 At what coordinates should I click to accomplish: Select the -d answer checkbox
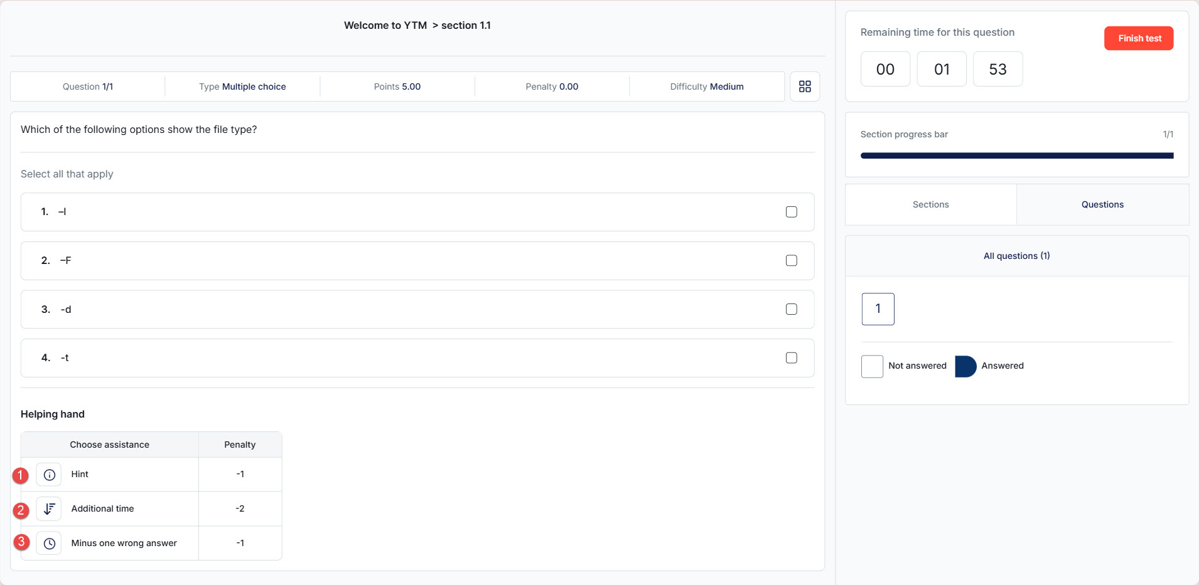pyautogui.click(x=791, y=309)
